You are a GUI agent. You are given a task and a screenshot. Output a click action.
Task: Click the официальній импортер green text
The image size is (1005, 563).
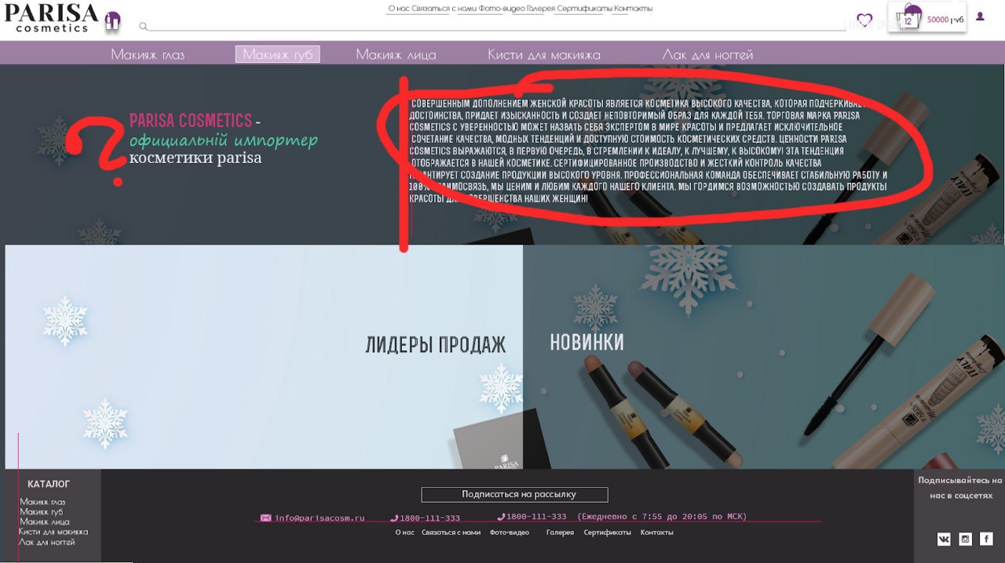tap(224, 141)
